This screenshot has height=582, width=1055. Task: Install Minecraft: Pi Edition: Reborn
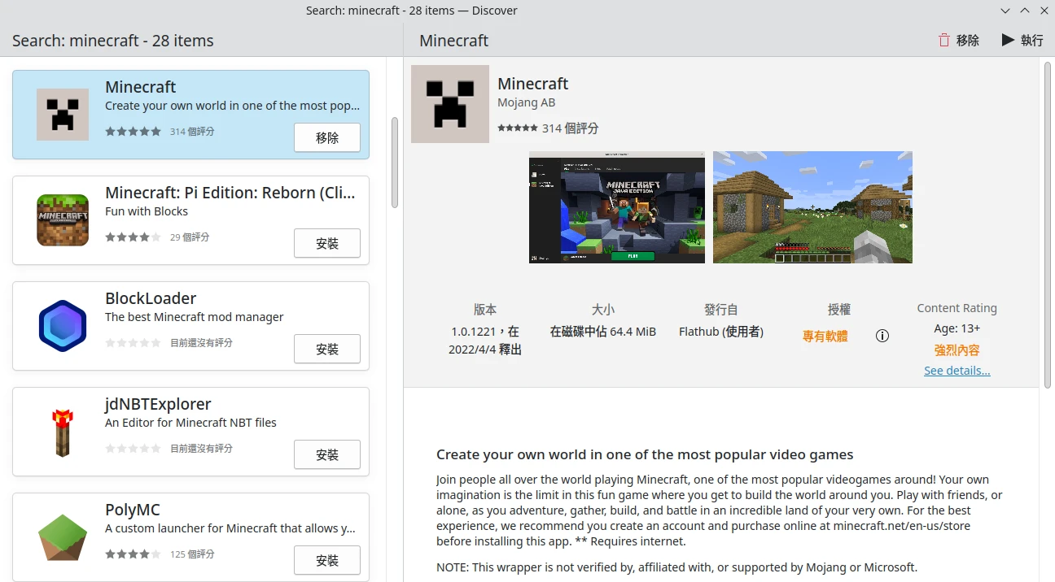point(326,243)
